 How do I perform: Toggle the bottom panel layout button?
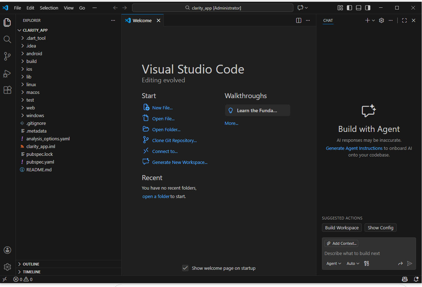pos(359,8)
